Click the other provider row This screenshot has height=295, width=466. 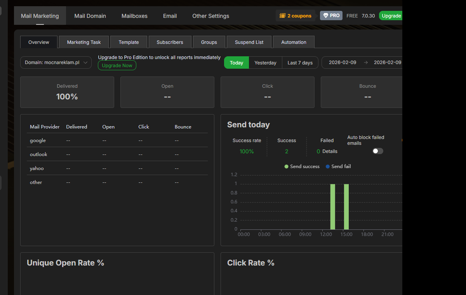[x=117, y=182]
